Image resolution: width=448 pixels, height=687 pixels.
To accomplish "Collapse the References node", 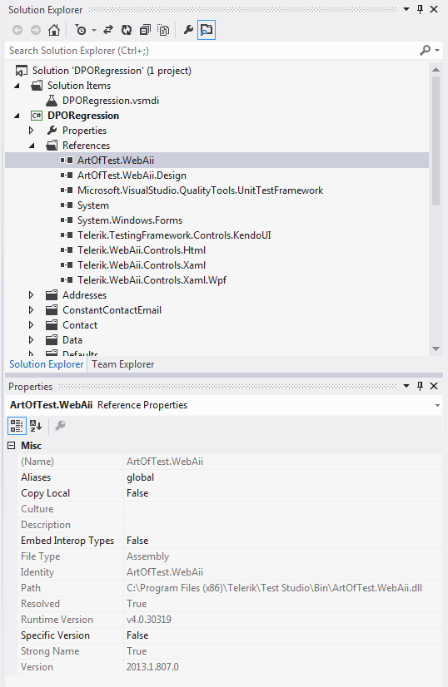I will pyautogui.click(x=31, y=146).
